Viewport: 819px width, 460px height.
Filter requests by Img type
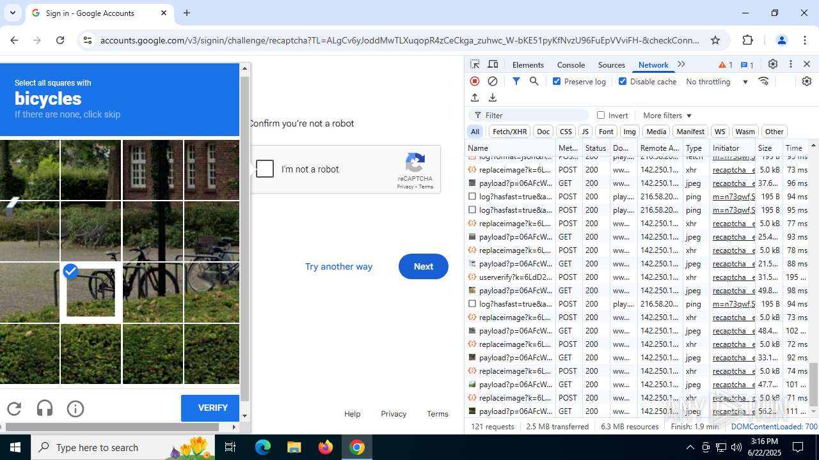click(x=630, y=132)
